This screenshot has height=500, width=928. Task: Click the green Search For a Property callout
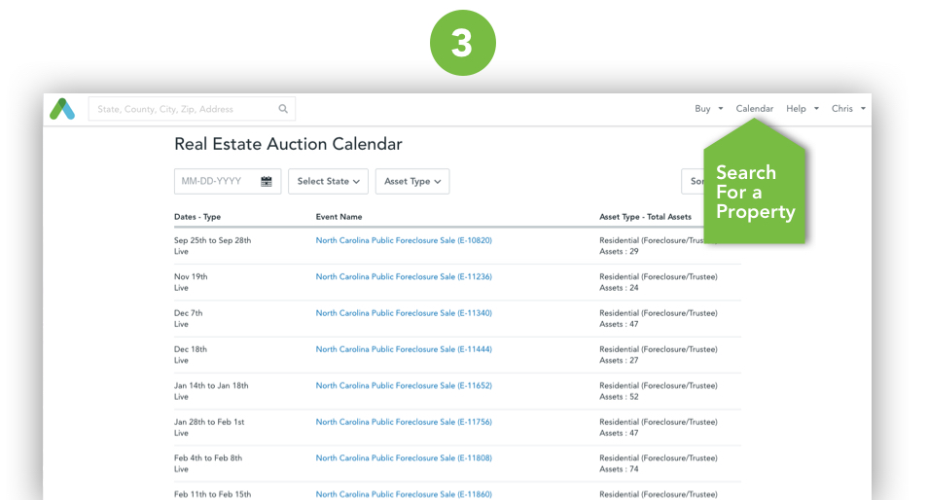[x=755, y=193]
